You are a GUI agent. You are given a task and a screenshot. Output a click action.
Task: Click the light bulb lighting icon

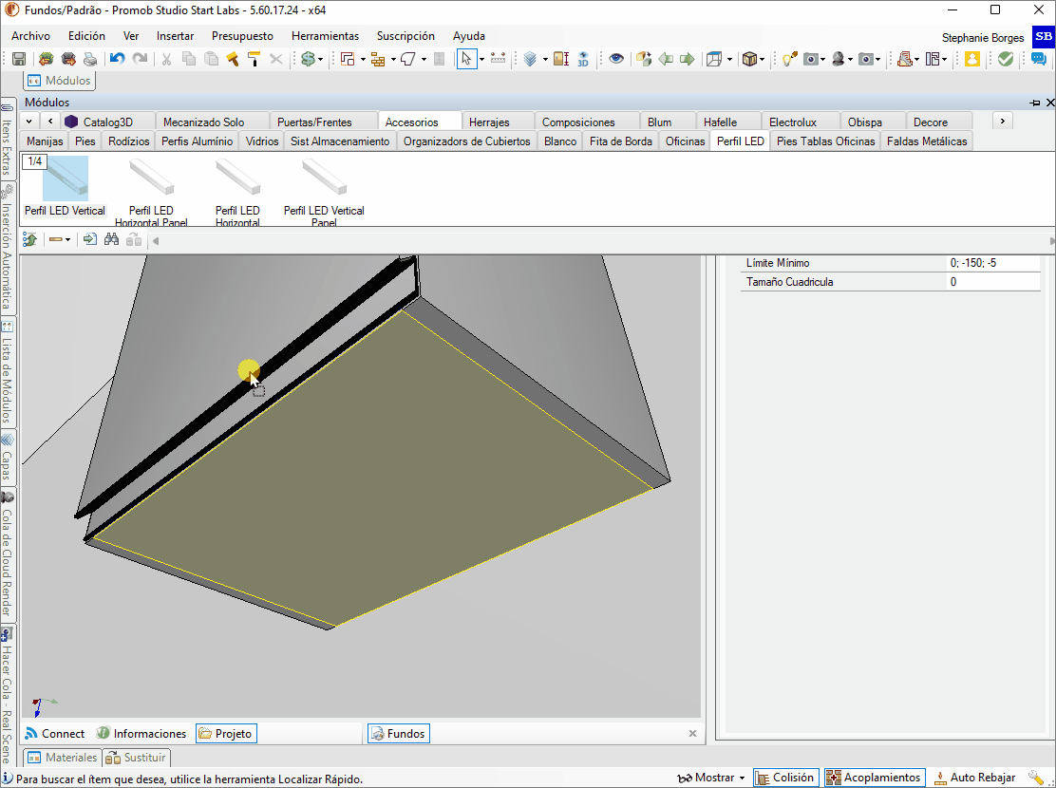click(789, 59)
